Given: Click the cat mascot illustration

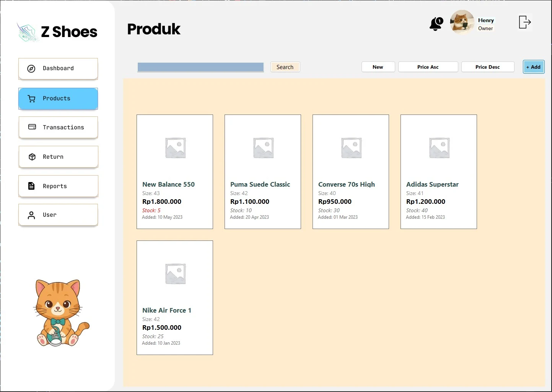Looking at the screenshot, I should [x=61, y=313].
